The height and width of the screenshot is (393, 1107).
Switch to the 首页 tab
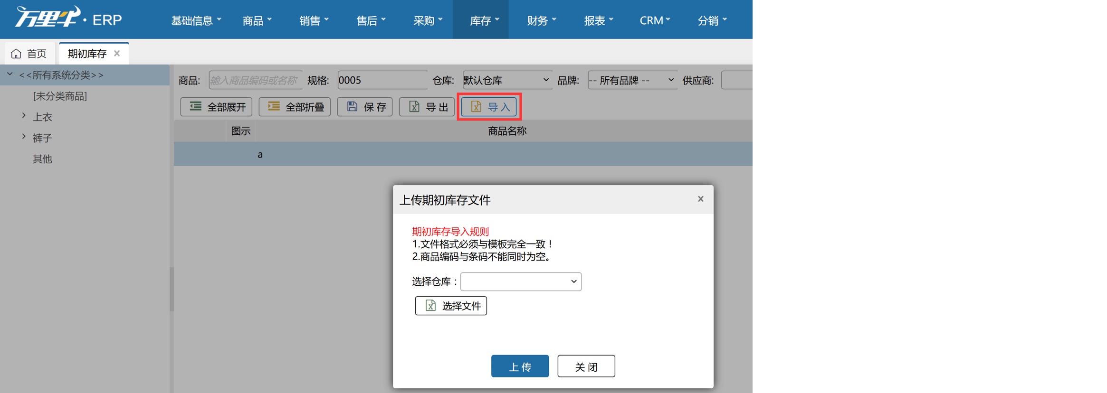point(29,53)
